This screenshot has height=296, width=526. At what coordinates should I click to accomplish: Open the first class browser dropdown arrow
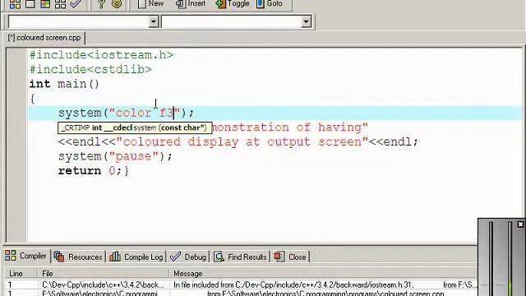point(154,22)
